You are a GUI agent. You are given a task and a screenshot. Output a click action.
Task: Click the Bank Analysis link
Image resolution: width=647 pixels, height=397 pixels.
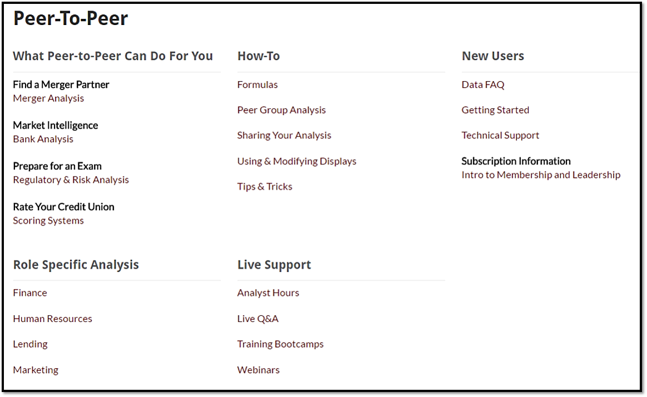point(43,139)
